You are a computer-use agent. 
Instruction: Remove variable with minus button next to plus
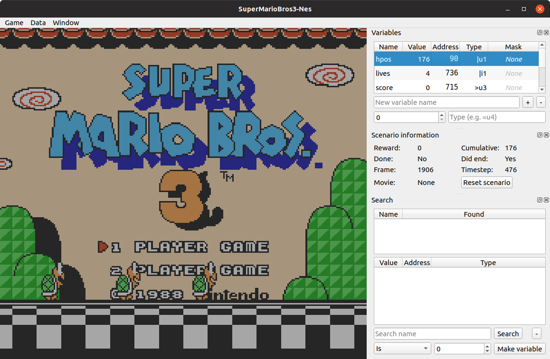tap(541, 102)
